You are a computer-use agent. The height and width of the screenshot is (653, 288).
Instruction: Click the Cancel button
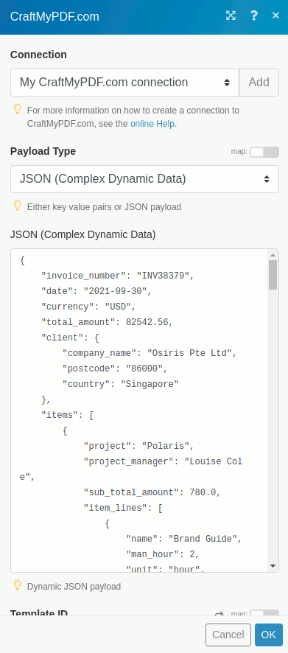tap(228, 635)
